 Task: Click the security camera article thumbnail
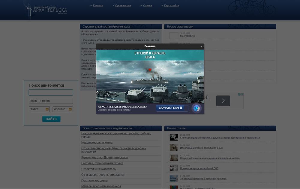click(x=174, y=137)
